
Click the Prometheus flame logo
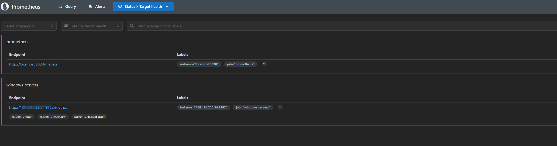point(5,7)
